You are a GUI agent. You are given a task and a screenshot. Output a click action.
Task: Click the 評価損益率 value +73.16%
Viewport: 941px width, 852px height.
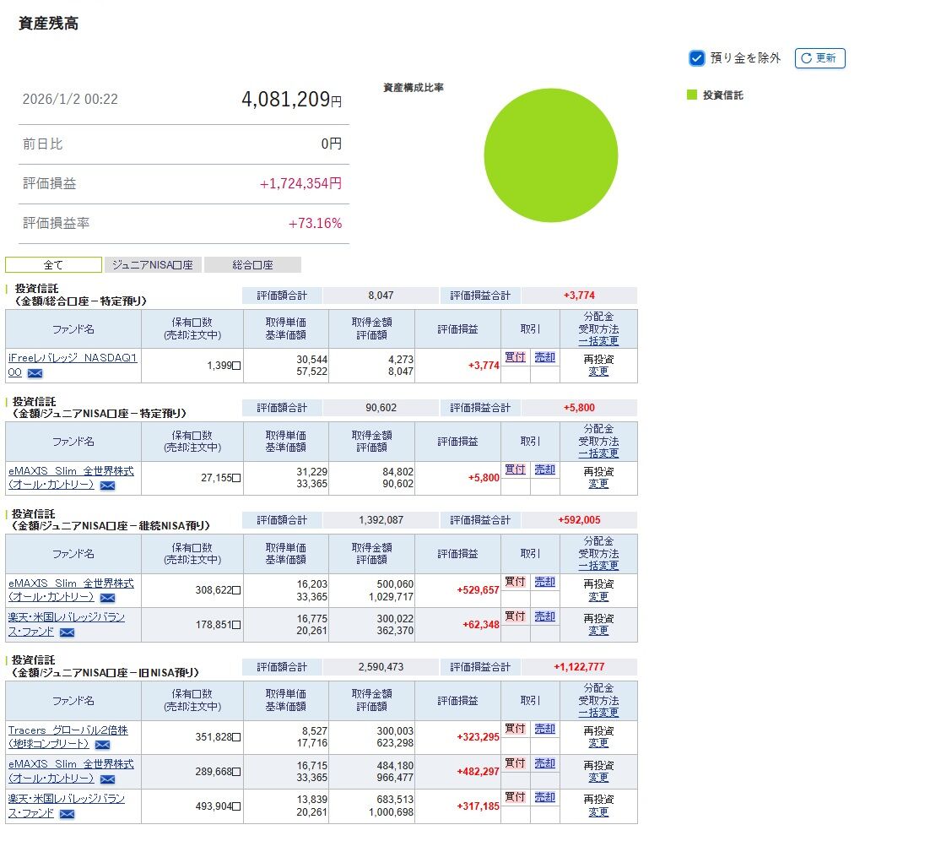coord(315,224)
